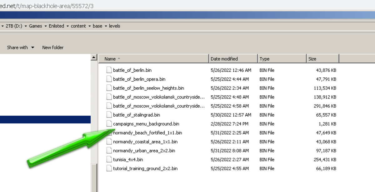
Task: Expand the dropdown arrow after Enlisted breadcrumb
Action: [67, 26]
